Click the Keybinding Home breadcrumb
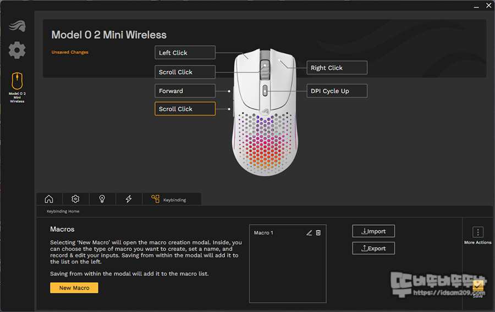The height and width of the screenshot is (312, 495). (x=63, y=211)
